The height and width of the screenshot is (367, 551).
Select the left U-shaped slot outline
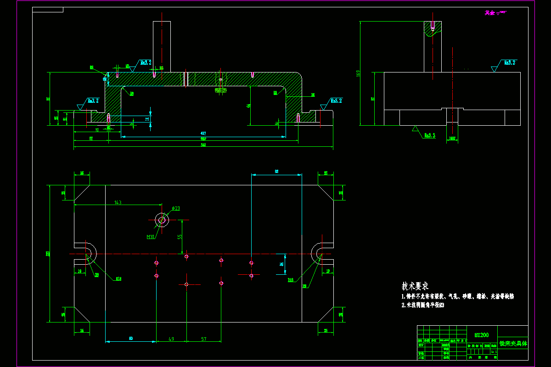(x=85, y=253)
